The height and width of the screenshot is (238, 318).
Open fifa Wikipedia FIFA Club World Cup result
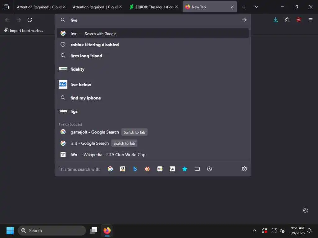pyautogui.click(x=153, y=155)
